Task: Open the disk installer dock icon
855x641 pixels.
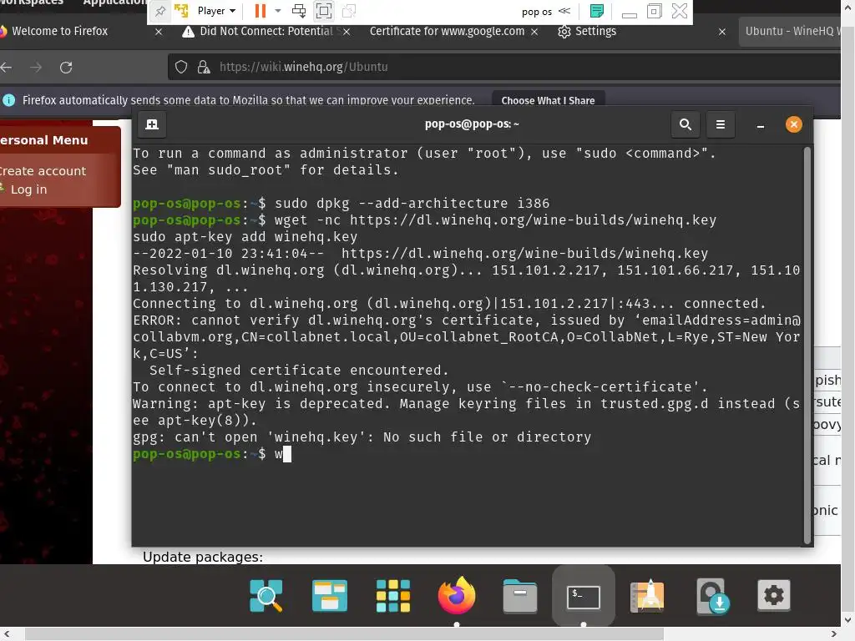Action: [x=711, y=596]
